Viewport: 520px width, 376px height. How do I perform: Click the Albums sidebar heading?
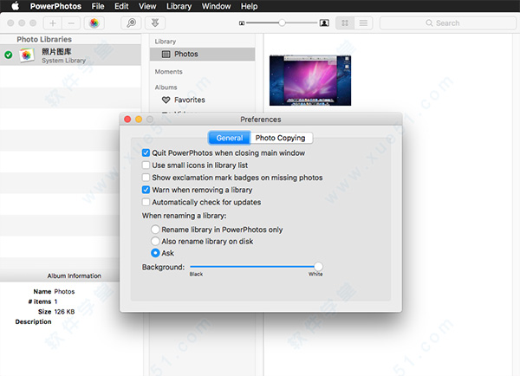click(166, 88)
